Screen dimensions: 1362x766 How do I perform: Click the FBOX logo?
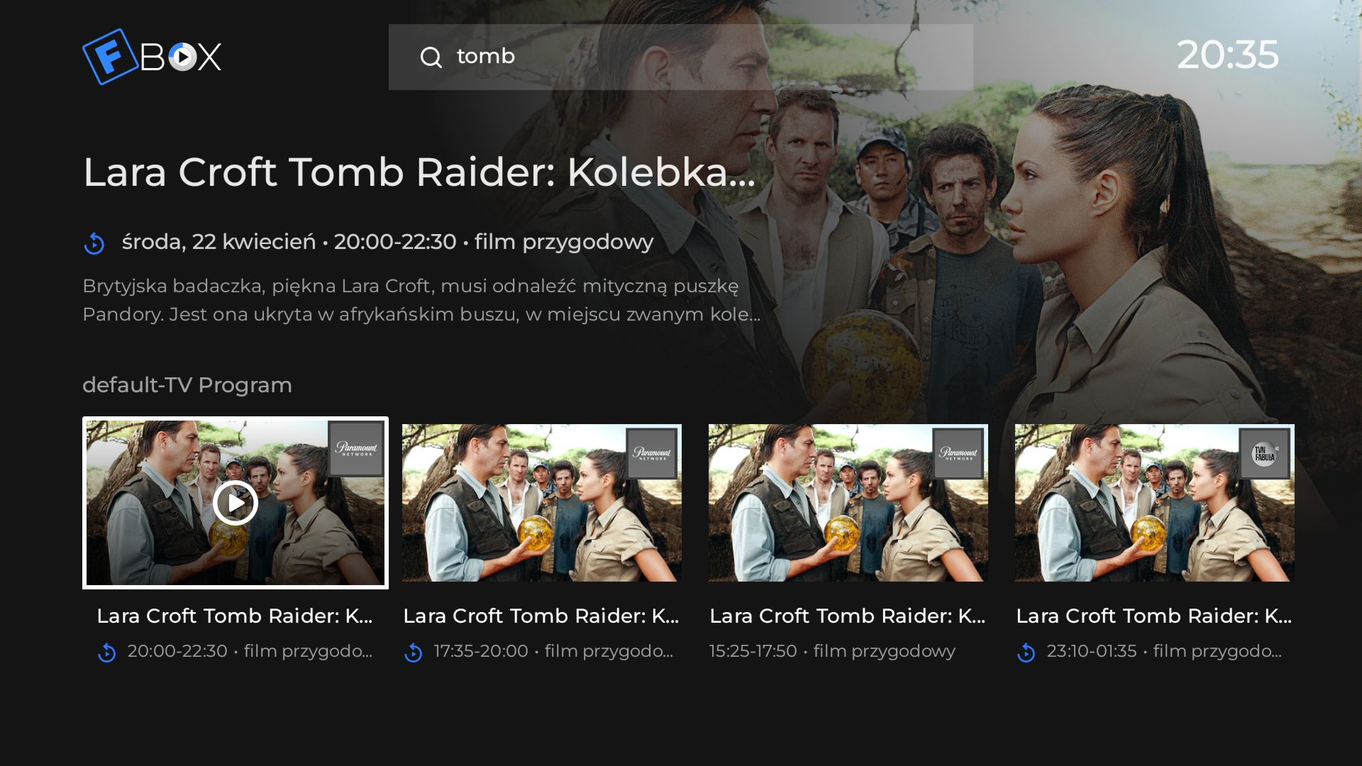point(152,57)
